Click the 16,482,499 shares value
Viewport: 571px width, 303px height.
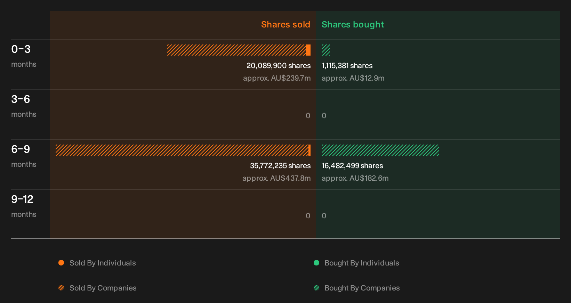(x=352, y=166)
